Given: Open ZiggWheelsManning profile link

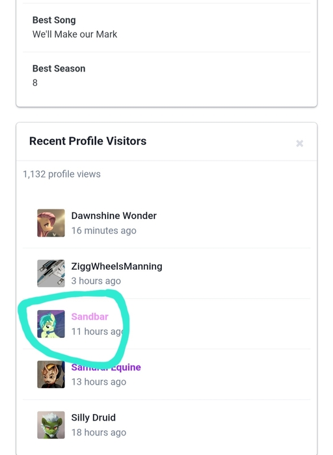Looking at the screenshot, I should point(116,266).
